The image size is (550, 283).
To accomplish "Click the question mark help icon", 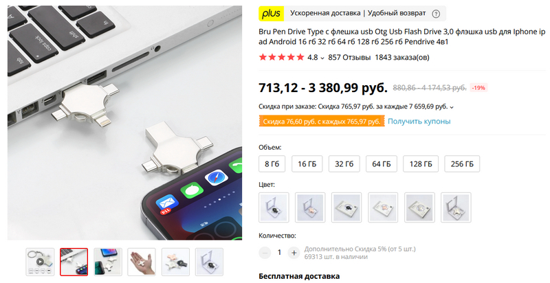I will [x=436, y=14].
